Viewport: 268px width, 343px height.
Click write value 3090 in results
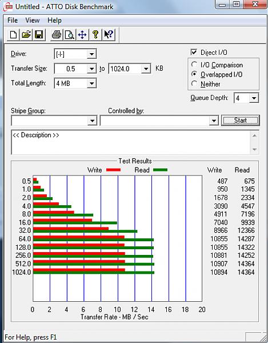(x=221, y=206)
